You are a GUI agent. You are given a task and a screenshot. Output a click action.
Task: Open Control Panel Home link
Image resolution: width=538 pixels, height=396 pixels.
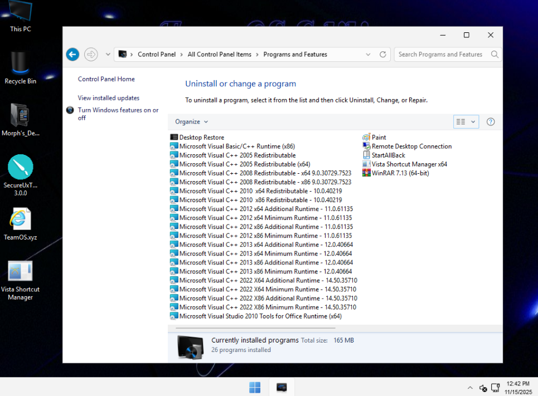coord(106,79)
